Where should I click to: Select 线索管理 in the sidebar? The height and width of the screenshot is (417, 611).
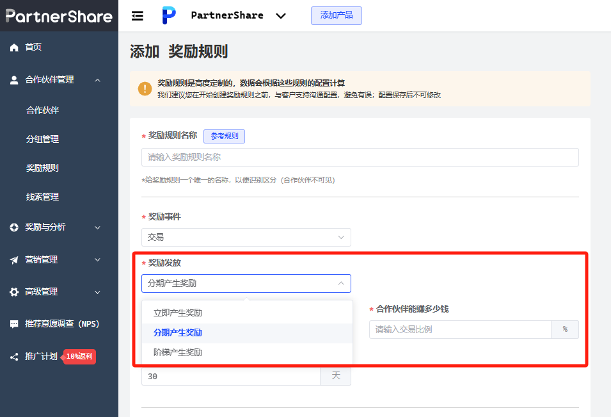point(42,196)
